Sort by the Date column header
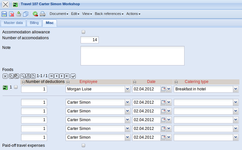 click(151, 82)
